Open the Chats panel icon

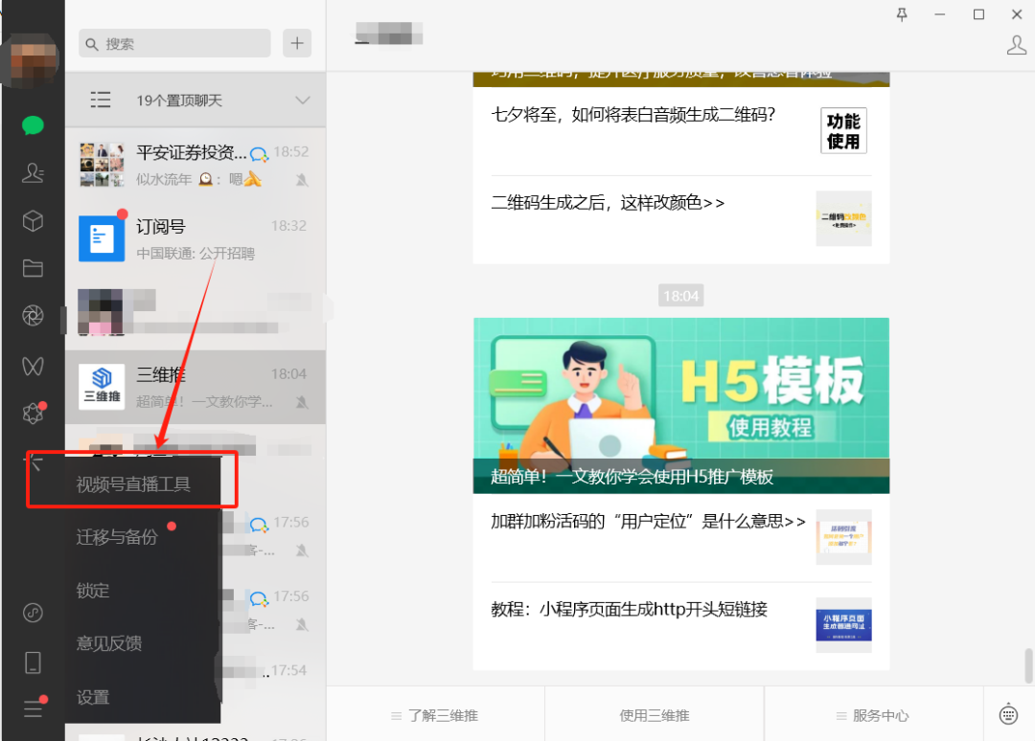pos(32,125)
